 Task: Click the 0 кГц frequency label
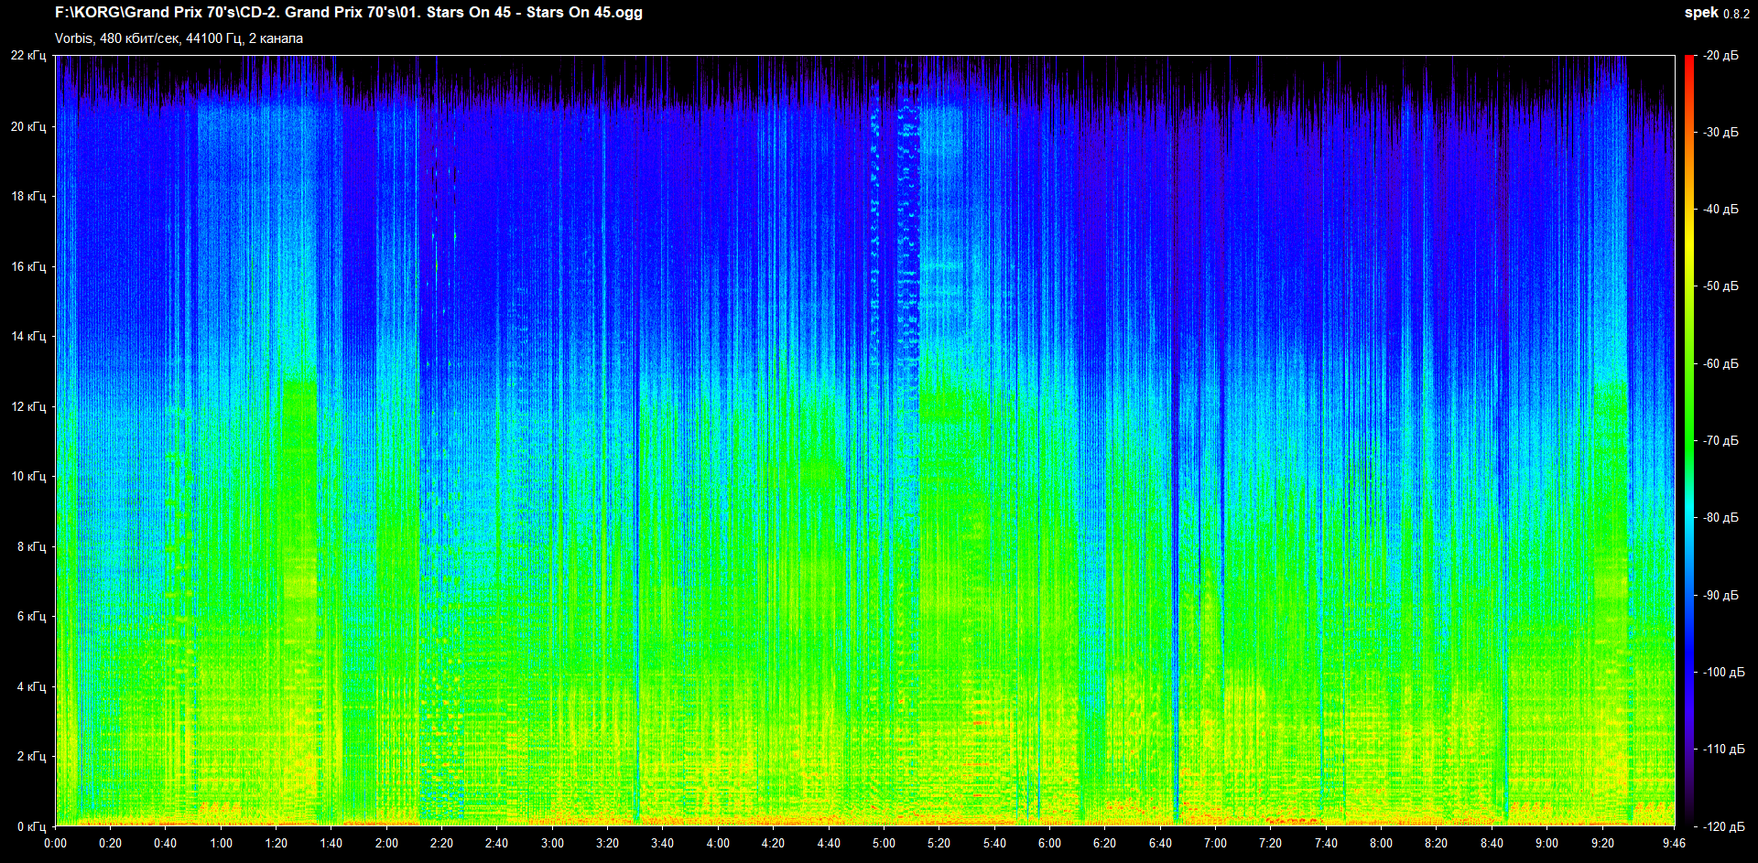[31, 826]
